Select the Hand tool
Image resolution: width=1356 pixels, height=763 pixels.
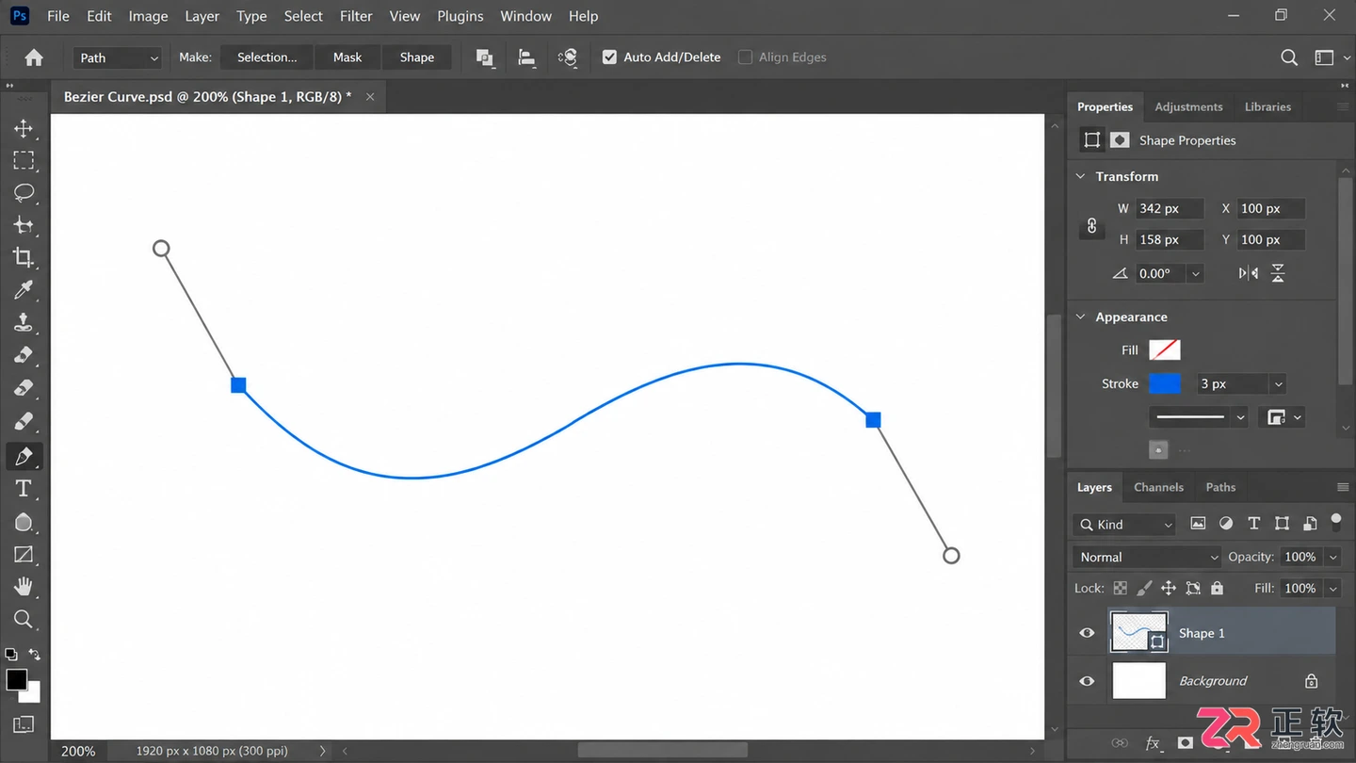[x=24, y=586]
